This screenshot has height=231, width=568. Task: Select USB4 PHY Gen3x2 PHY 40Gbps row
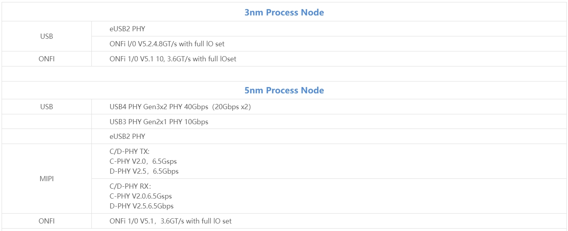[x=329, y=107]
